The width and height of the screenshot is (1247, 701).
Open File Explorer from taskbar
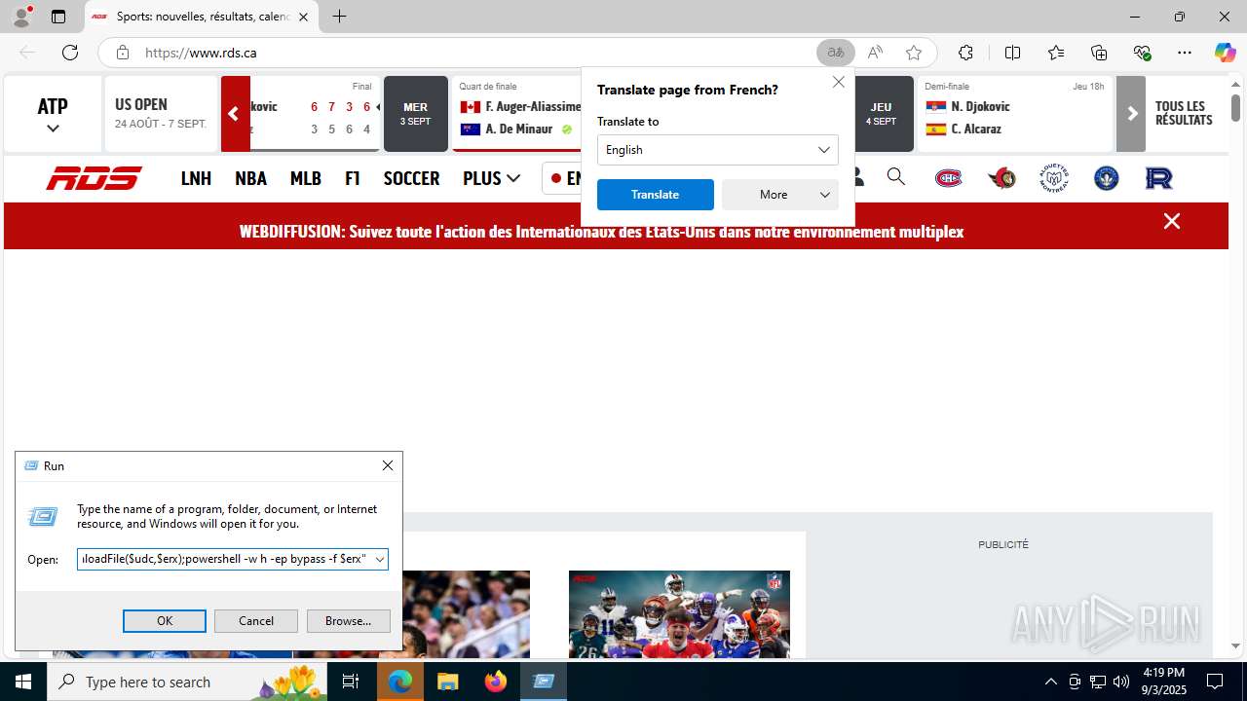pos(448,682)
